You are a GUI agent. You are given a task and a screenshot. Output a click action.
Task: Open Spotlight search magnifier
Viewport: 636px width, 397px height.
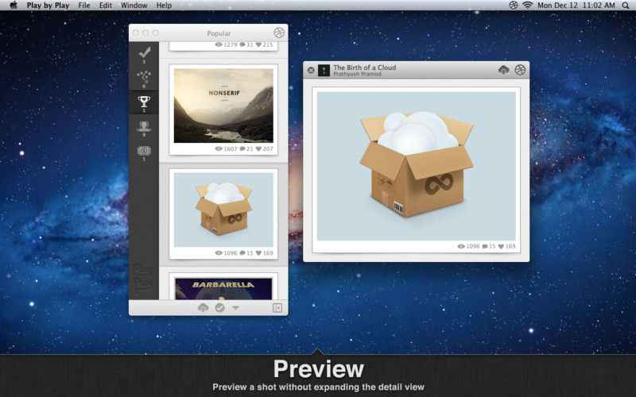point(626,6)
